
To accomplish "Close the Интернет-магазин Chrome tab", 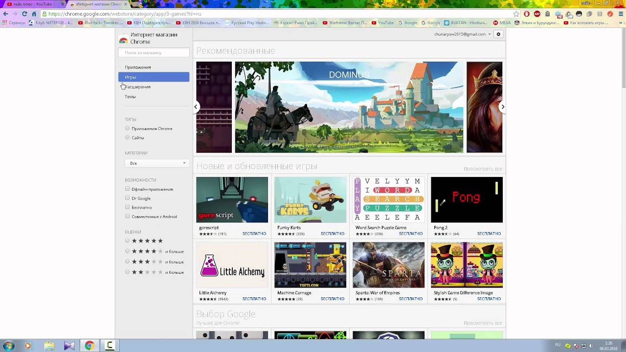I will (126, 4).
